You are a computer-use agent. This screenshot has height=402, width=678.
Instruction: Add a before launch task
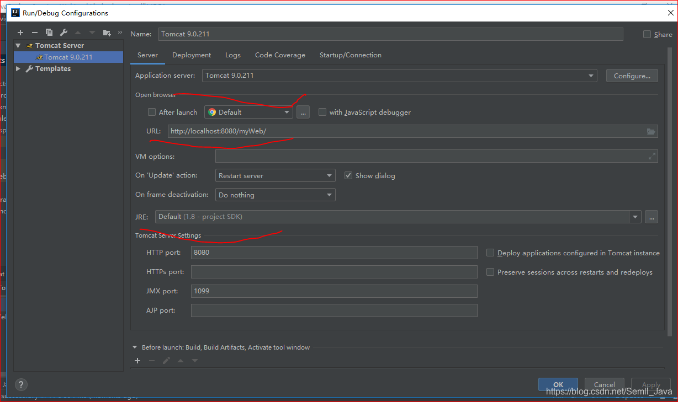pyautogui.click(x=137, y=361)
